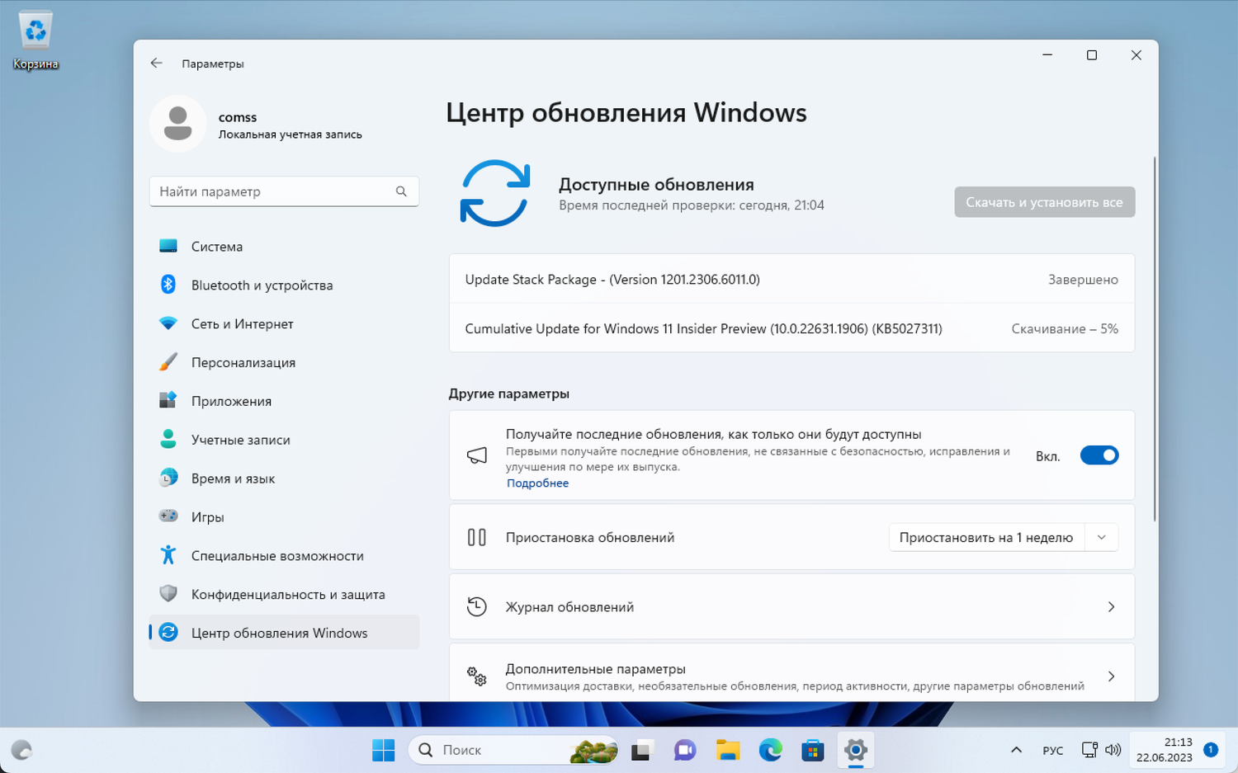Screen dimensions: 1238x773
Task: Click the Время последней проверки text
Action: (692, 205)
